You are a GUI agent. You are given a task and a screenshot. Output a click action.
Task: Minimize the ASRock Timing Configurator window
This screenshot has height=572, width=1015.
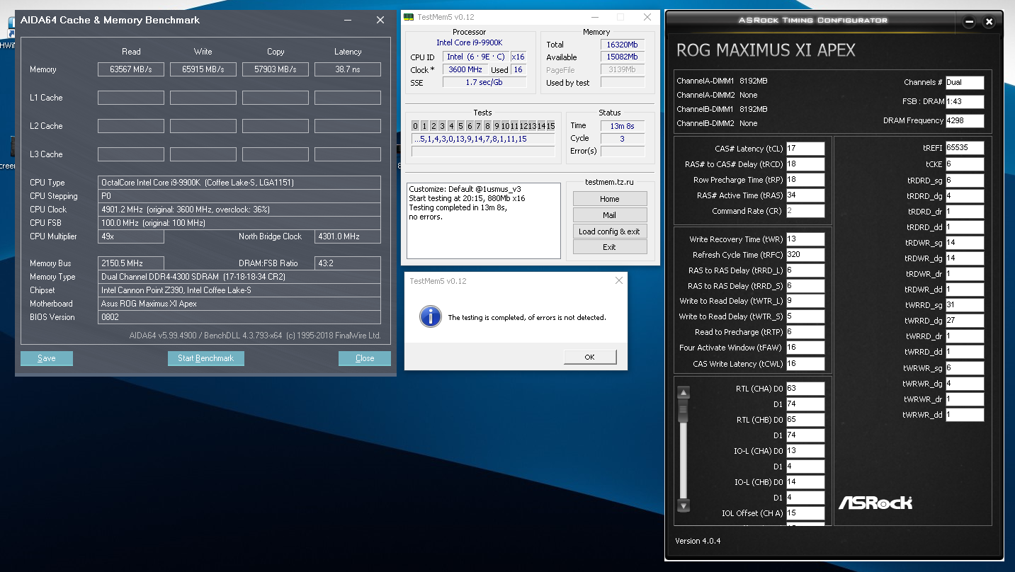(x=969, y=22)
